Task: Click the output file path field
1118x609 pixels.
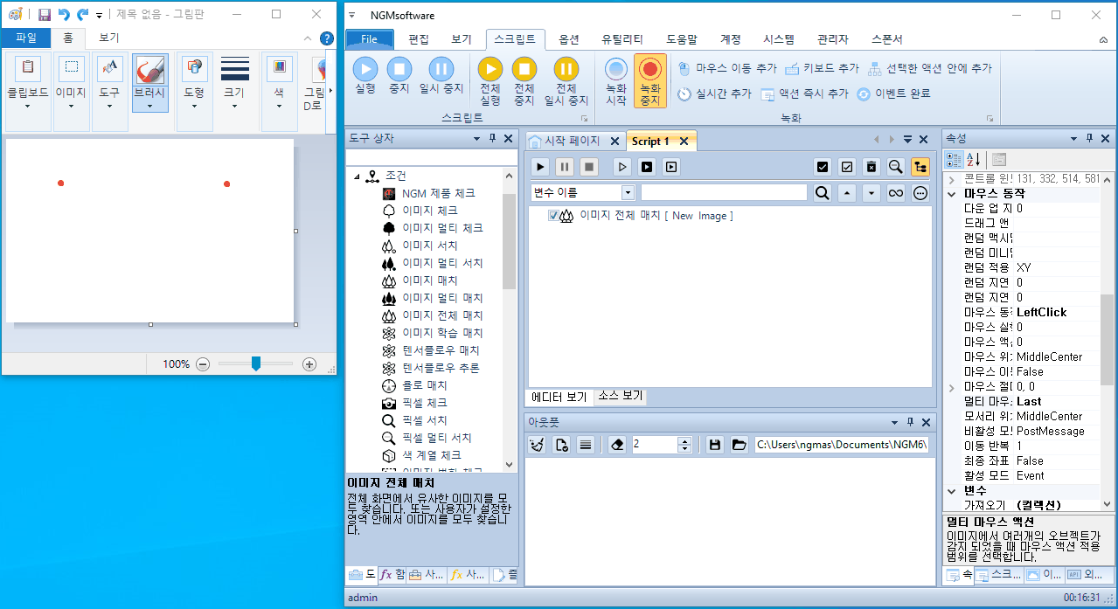Action: point(841,445)
